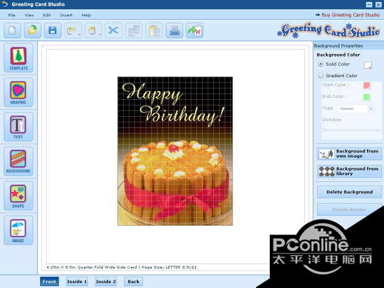Open the Background tool in the sidebar

(x=18, y=161)
